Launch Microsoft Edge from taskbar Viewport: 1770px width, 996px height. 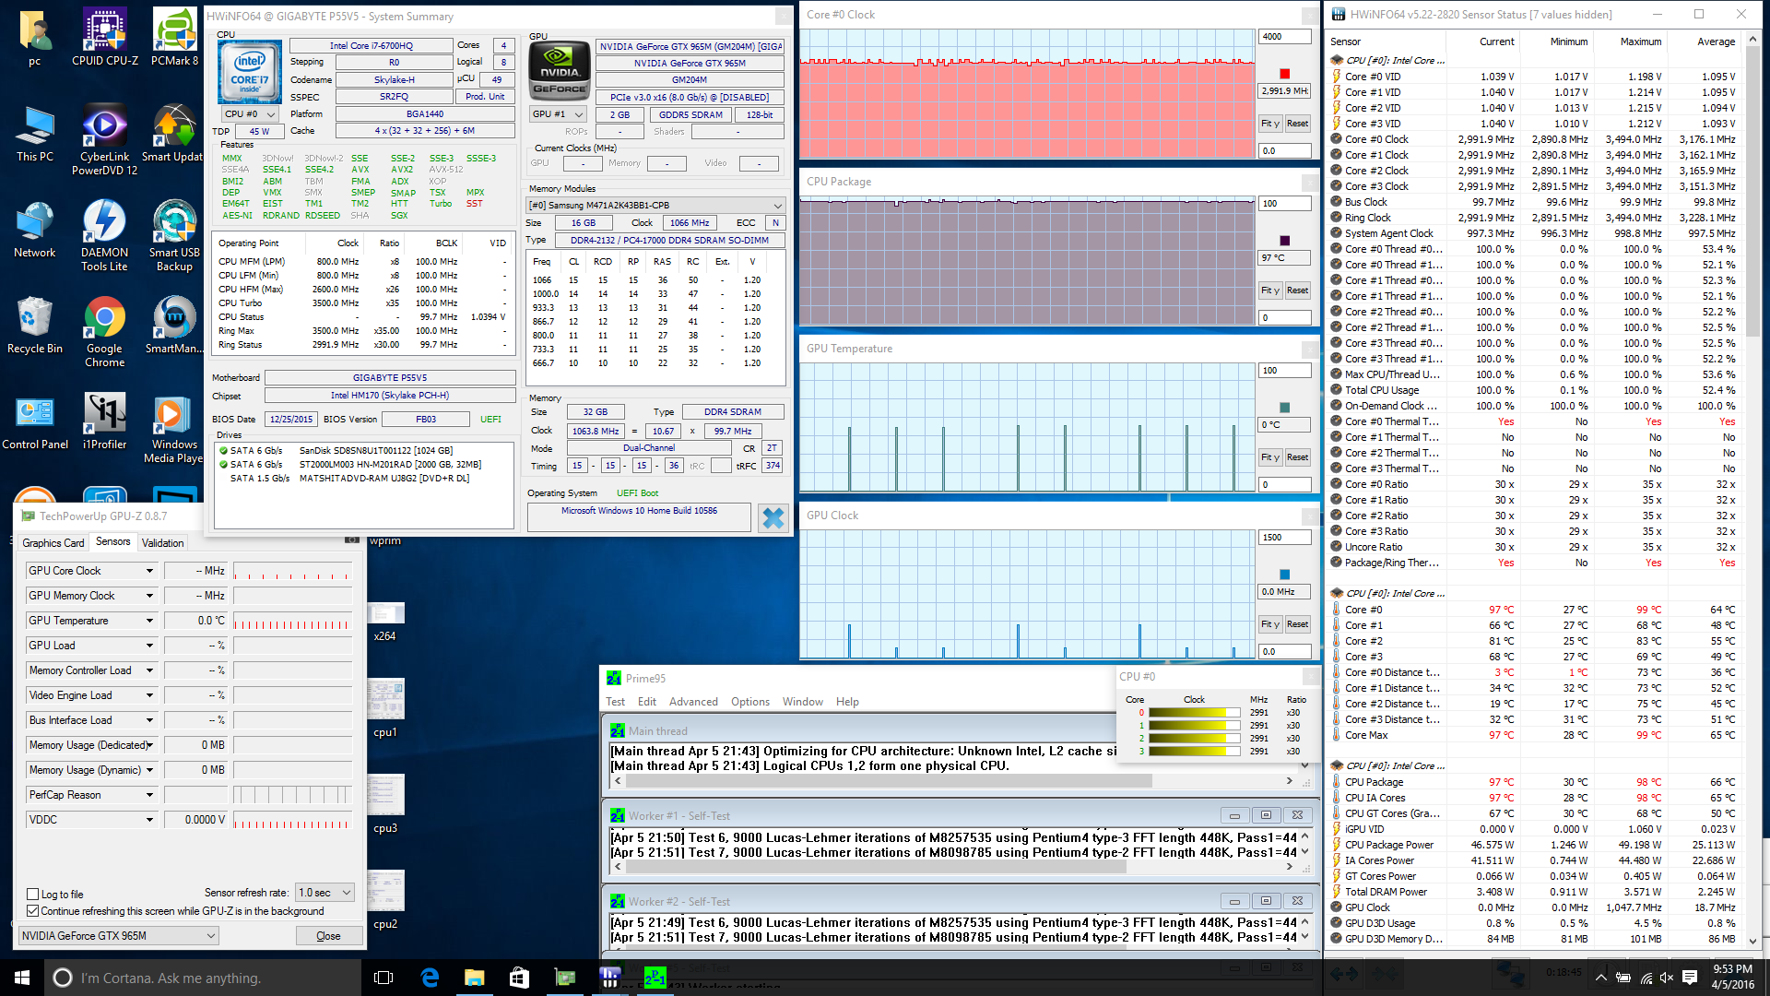430,978
